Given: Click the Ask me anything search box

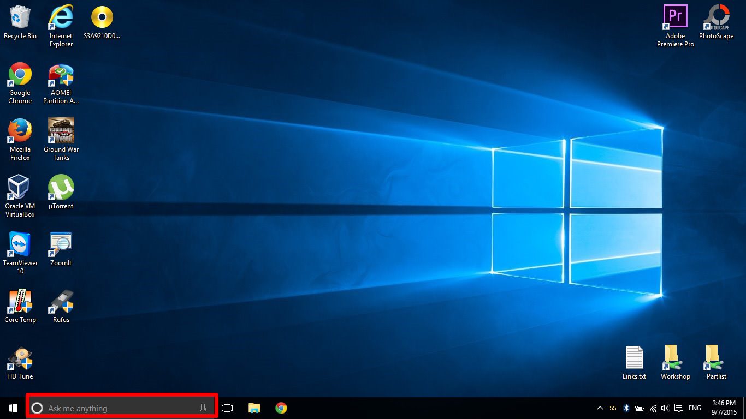Looking at the screenshot, I should tap(122, 408).
